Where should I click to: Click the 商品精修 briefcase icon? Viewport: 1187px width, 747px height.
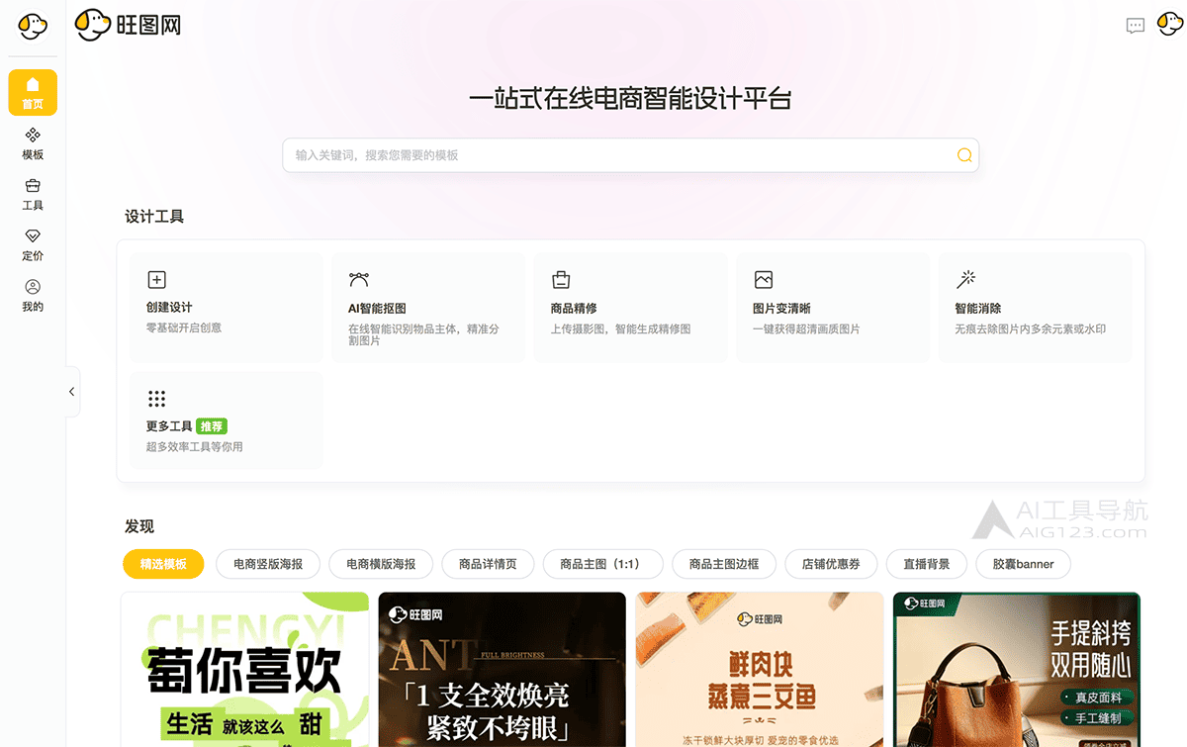(561, 280)
